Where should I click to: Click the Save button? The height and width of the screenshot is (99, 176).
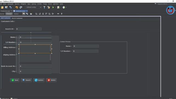pyautogui.click(x=15, y=80)
